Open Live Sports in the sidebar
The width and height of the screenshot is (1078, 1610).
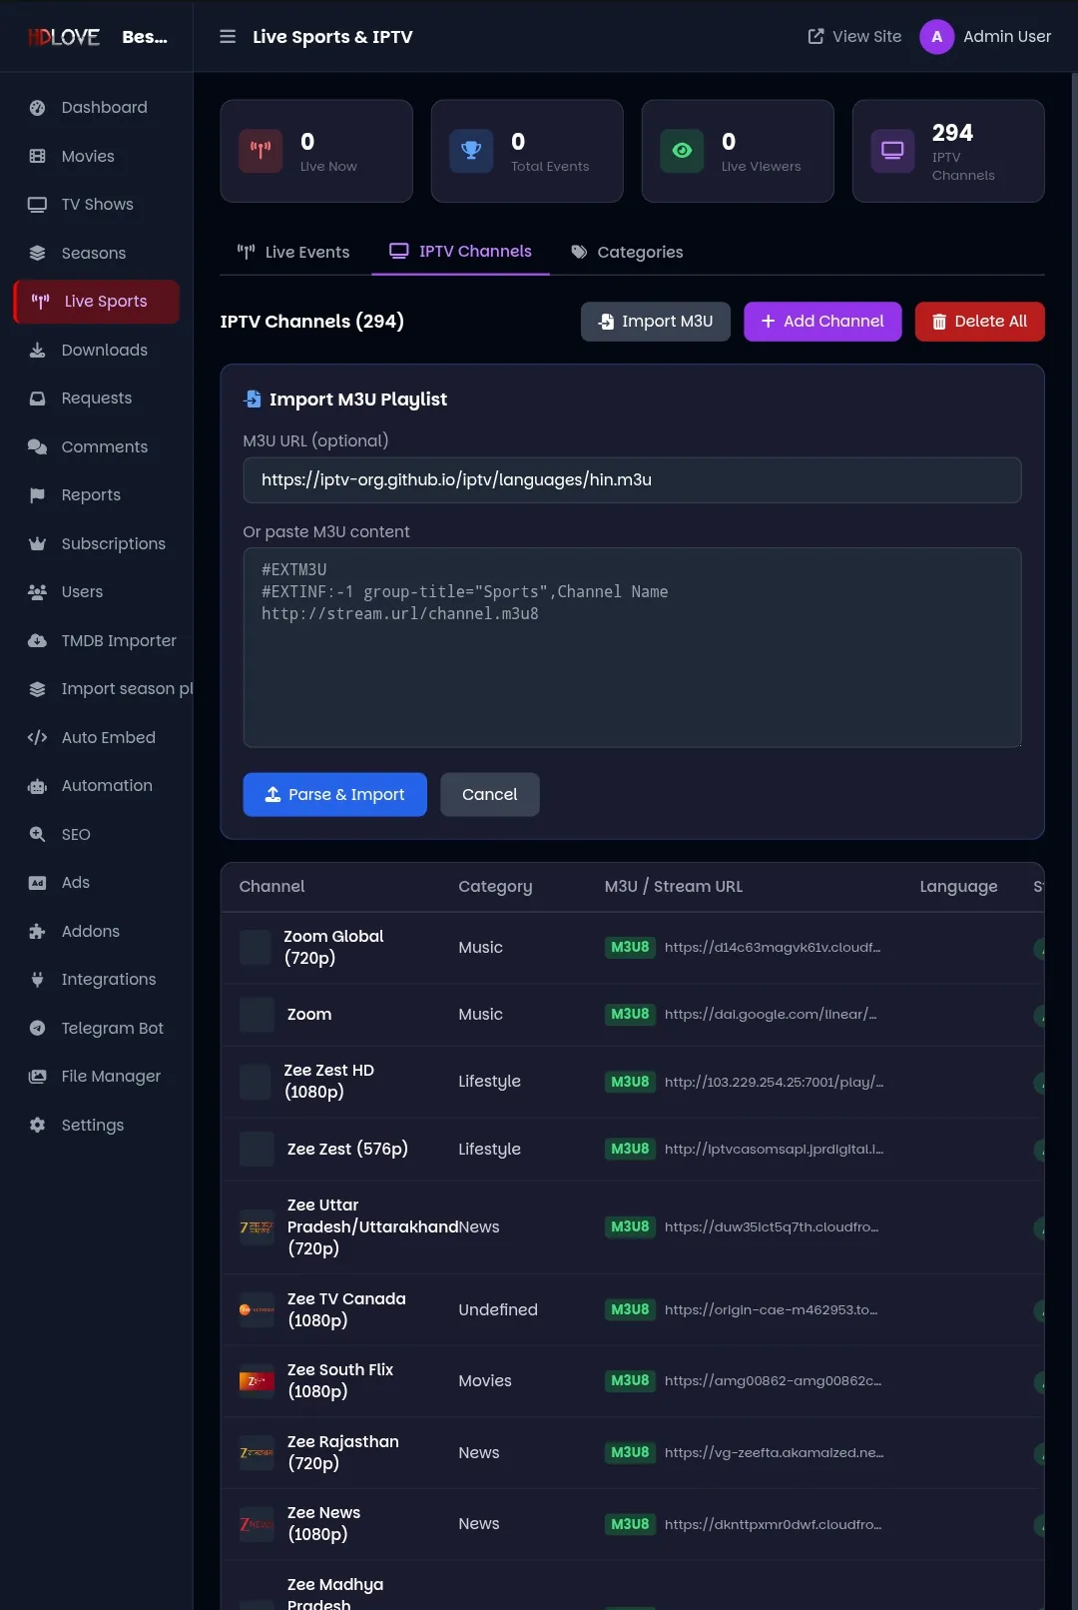97,302
